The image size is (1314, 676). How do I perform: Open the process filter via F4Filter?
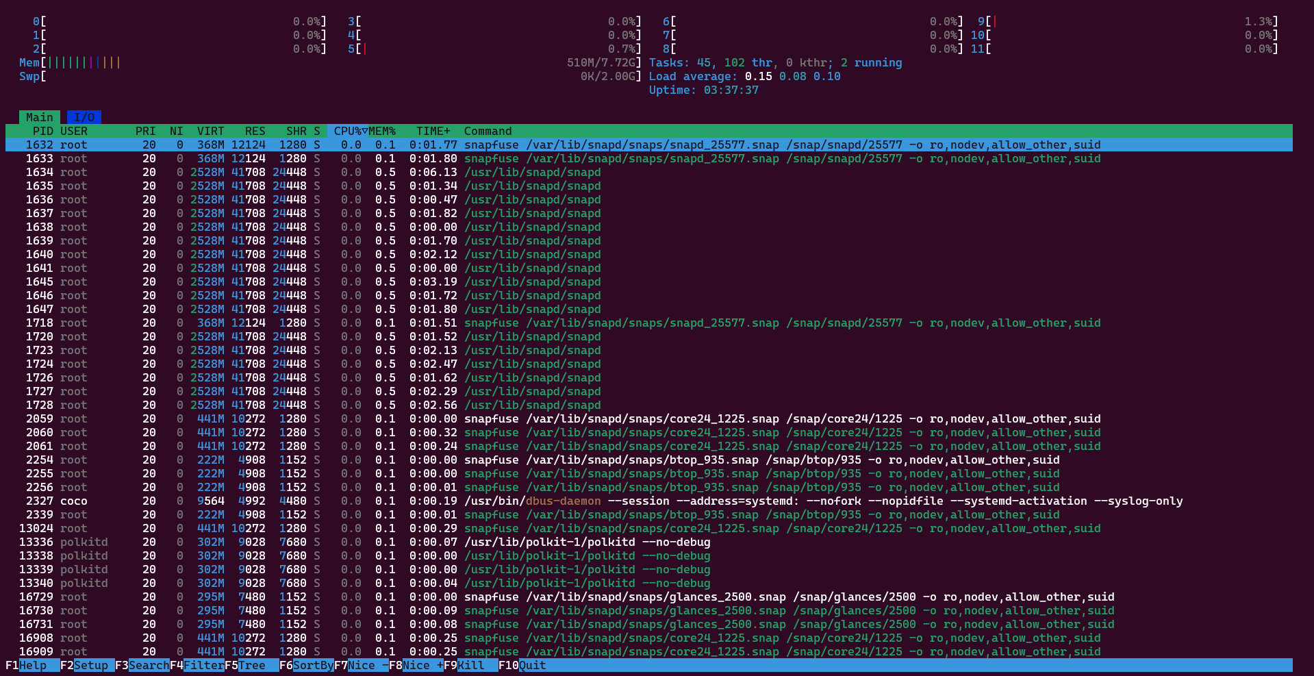click(197, 665)
